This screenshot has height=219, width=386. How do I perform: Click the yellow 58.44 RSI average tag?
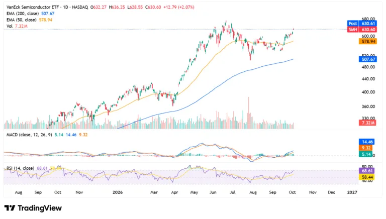point(366,177)
